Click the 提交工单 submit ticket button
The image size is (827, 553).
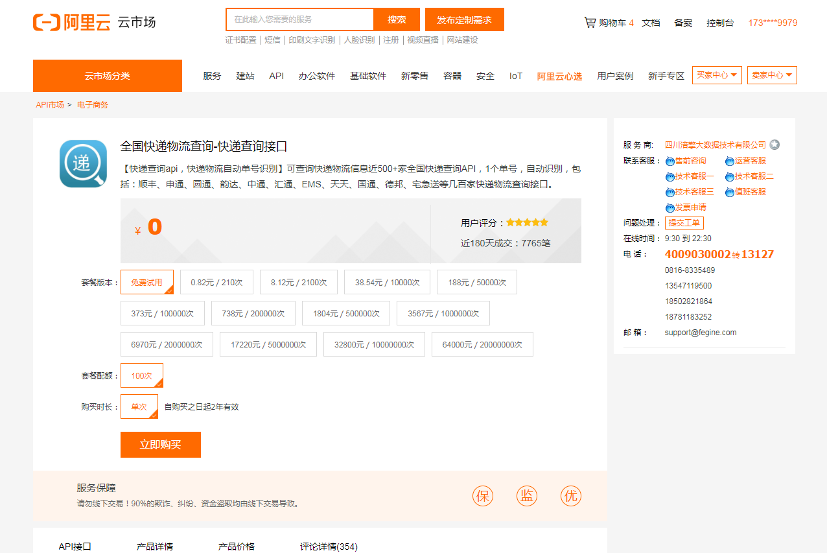(x=684, y=223)
